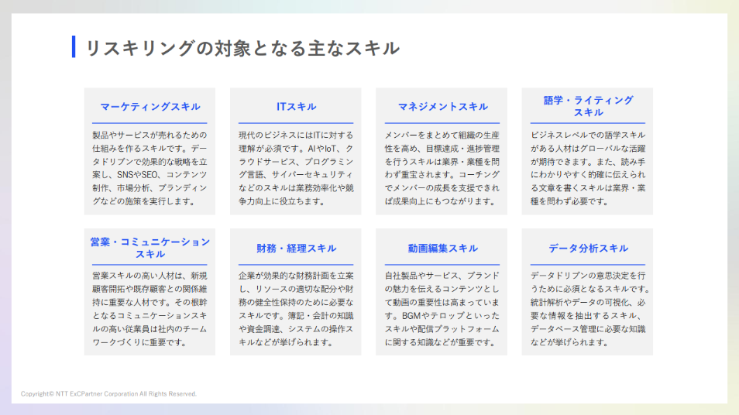Select the 動画編集スキル heading
Screen dimensions: 739x415
click(442, 249)
